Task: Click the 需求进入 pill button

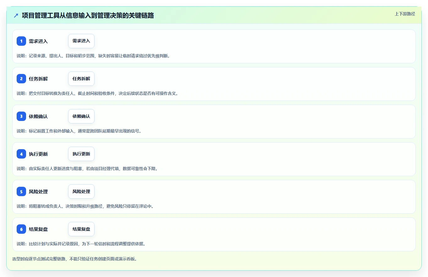Action: point(81,41)
